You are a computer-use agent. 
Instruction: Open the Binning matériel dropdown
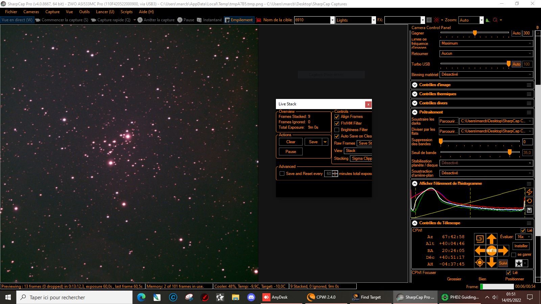[487, 74]
